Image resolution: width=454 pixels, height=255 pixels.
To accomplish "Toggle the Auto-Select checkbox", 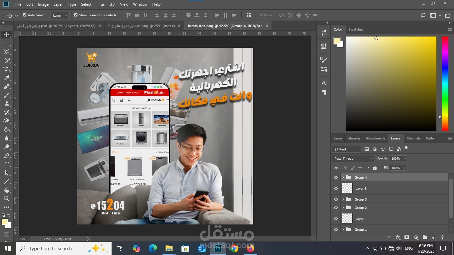I will [x=25, y=15].
